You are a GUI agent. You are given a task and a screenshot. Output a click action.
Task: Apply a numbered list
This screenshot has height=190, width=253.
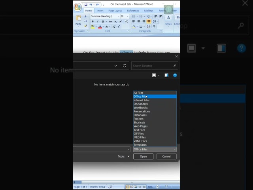141,16
